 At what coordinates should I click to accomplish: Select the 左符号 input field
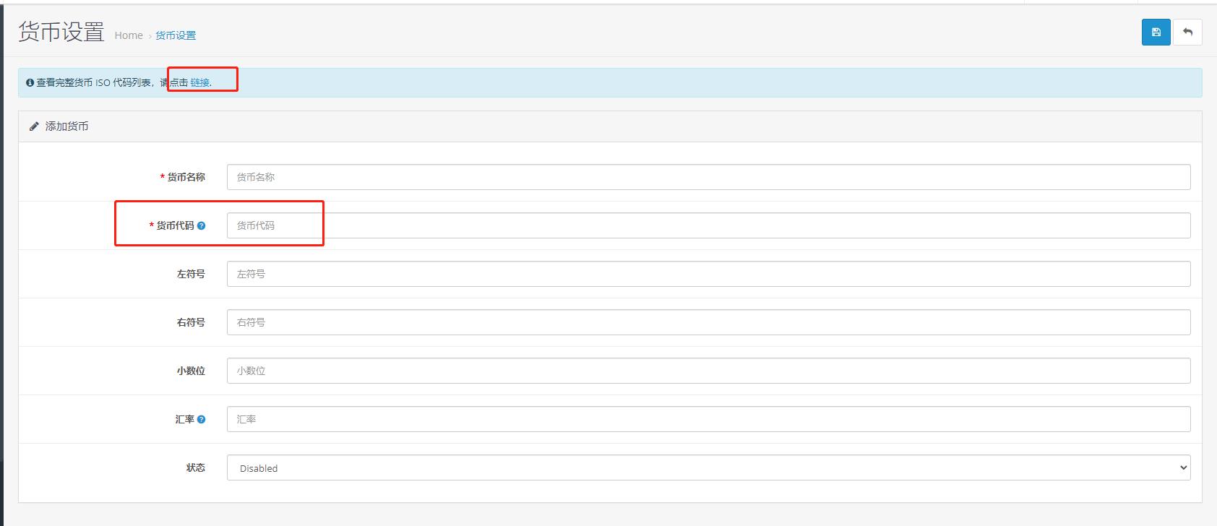(x=708, y=274)
